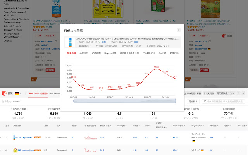Open FBA利润计算器 tool
The image size is (248, 155).
(193, 93)
